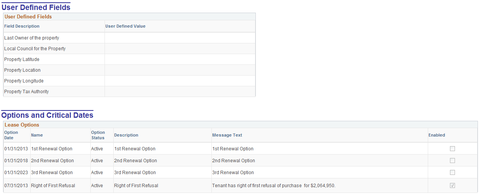The width and height of the screenshot is (481, 196).
Task: Select the Property Longitude value cell
Action: (180, 81)
